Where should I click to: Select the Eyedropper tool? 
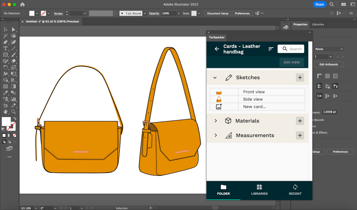click(x=5, y=93)
